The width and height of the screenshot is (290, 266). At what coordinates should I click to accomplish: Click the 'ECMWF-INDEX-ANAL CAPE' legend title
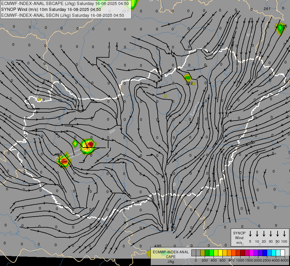point(171,254)
